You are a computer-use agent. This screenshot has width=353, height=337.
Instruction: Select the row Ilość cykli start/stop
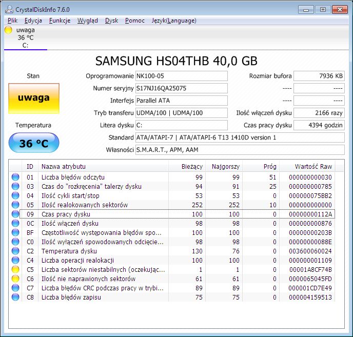[172, 195]
